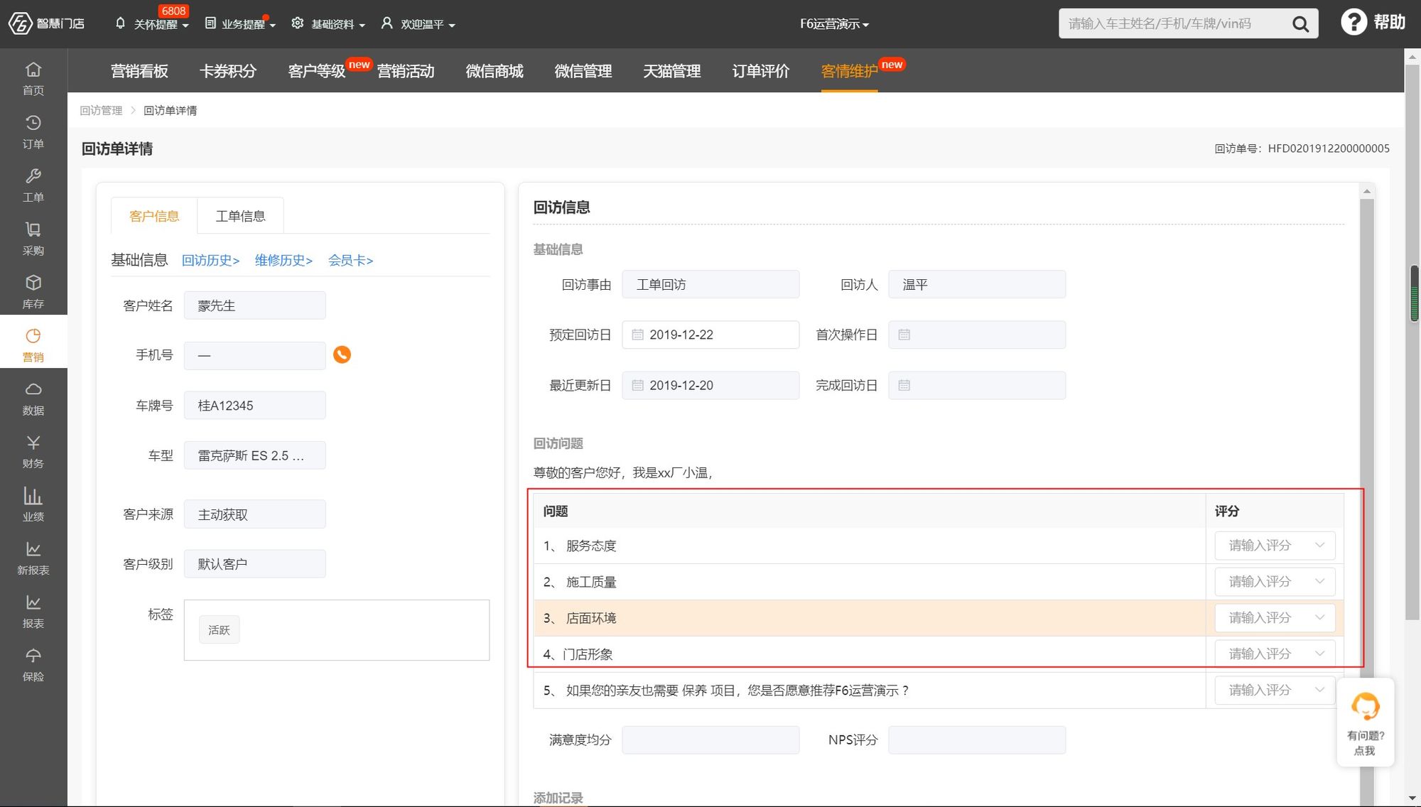The height and width of the screenshot is (807, 1421).
Task: Click the 客户姓名 field 蒙先生
Action: click(x=255, y=305)
